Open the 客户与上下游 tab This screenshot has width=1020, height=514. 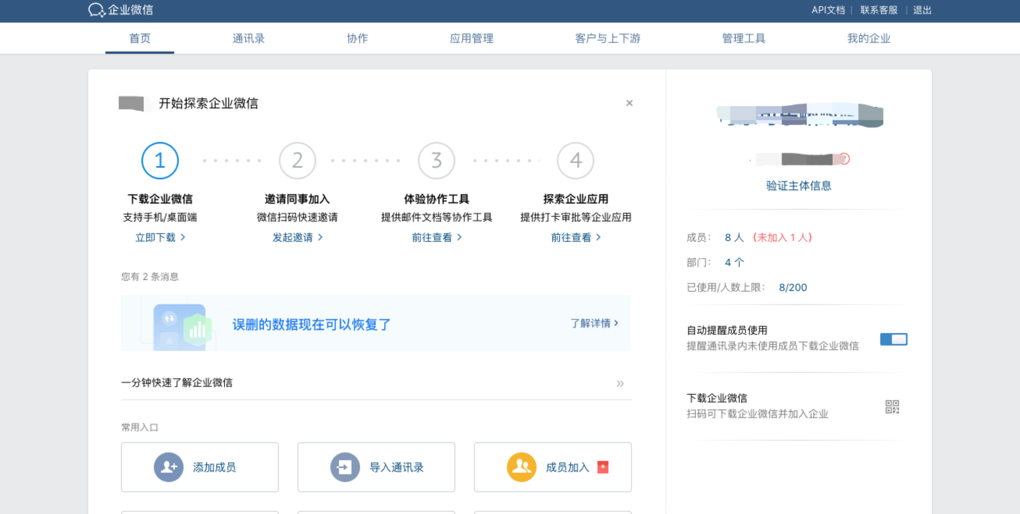pyautogui.click(x=608, y=38)
